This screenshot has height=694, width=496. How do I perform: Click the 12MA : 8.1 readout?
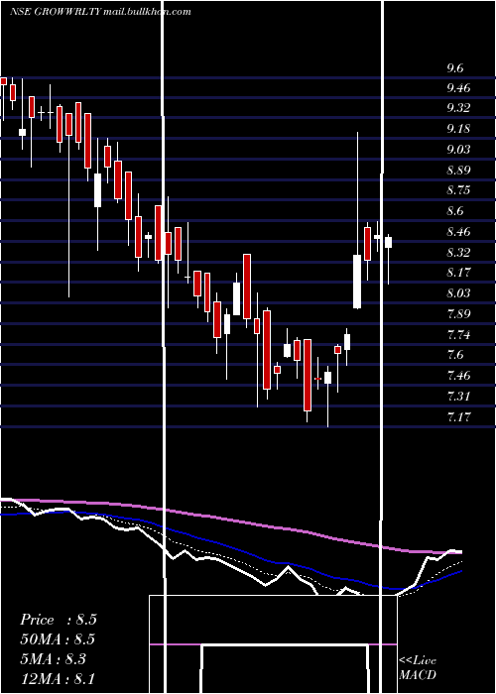58,679
